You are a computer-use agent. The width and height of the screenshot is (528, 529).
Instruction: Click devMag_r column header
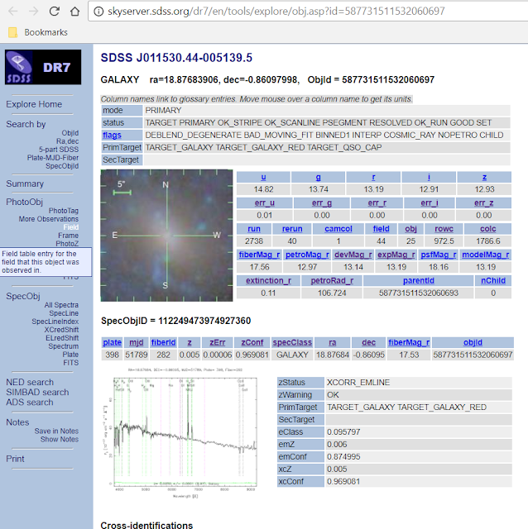click(353, 255)
